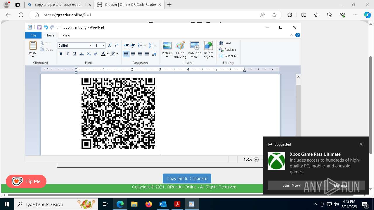This screenshot has height=210, width=374.
Task: Toggle Underline formatting in WordPad
Action: coord(75,54)
